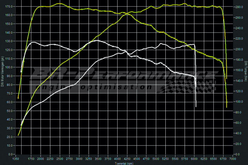This screenshot has height=165, width=248.
Task: Select the 5500 rpm x-axis label
Action: [175, 159]
